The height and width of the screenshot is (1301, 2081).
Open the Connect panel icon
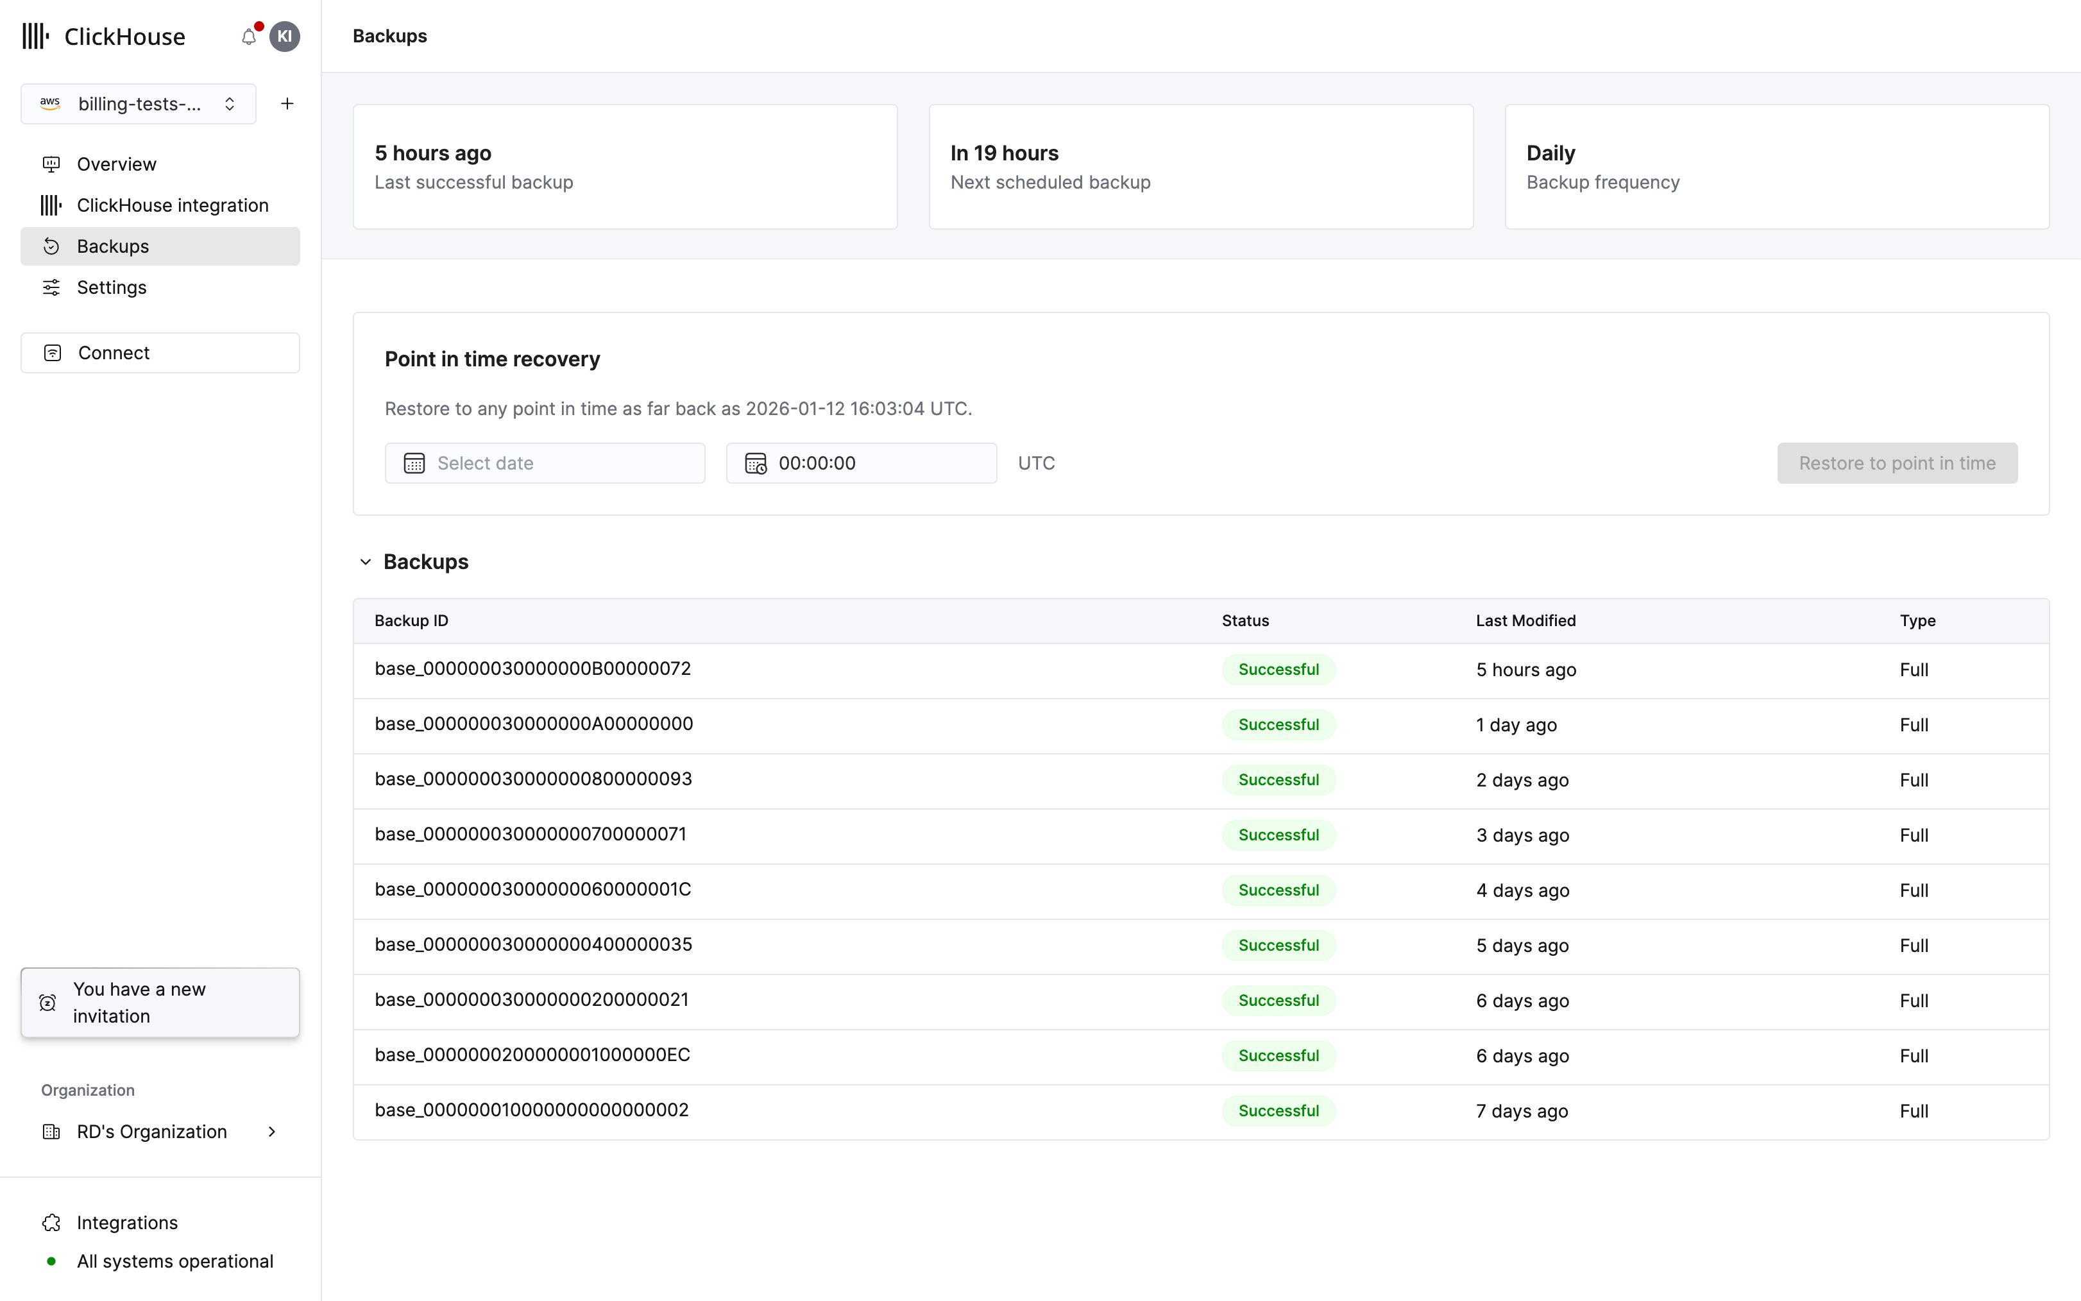[53, 352]
